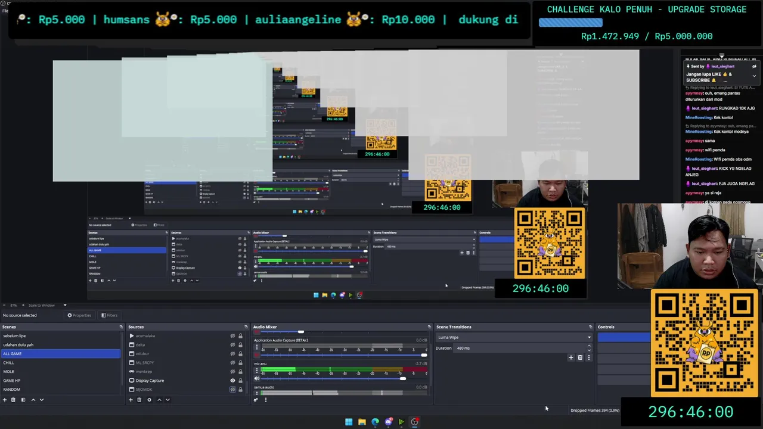763x429 pixels.
Task: Remove selected scene with Scenes trash icon
Action: [13, 400]
